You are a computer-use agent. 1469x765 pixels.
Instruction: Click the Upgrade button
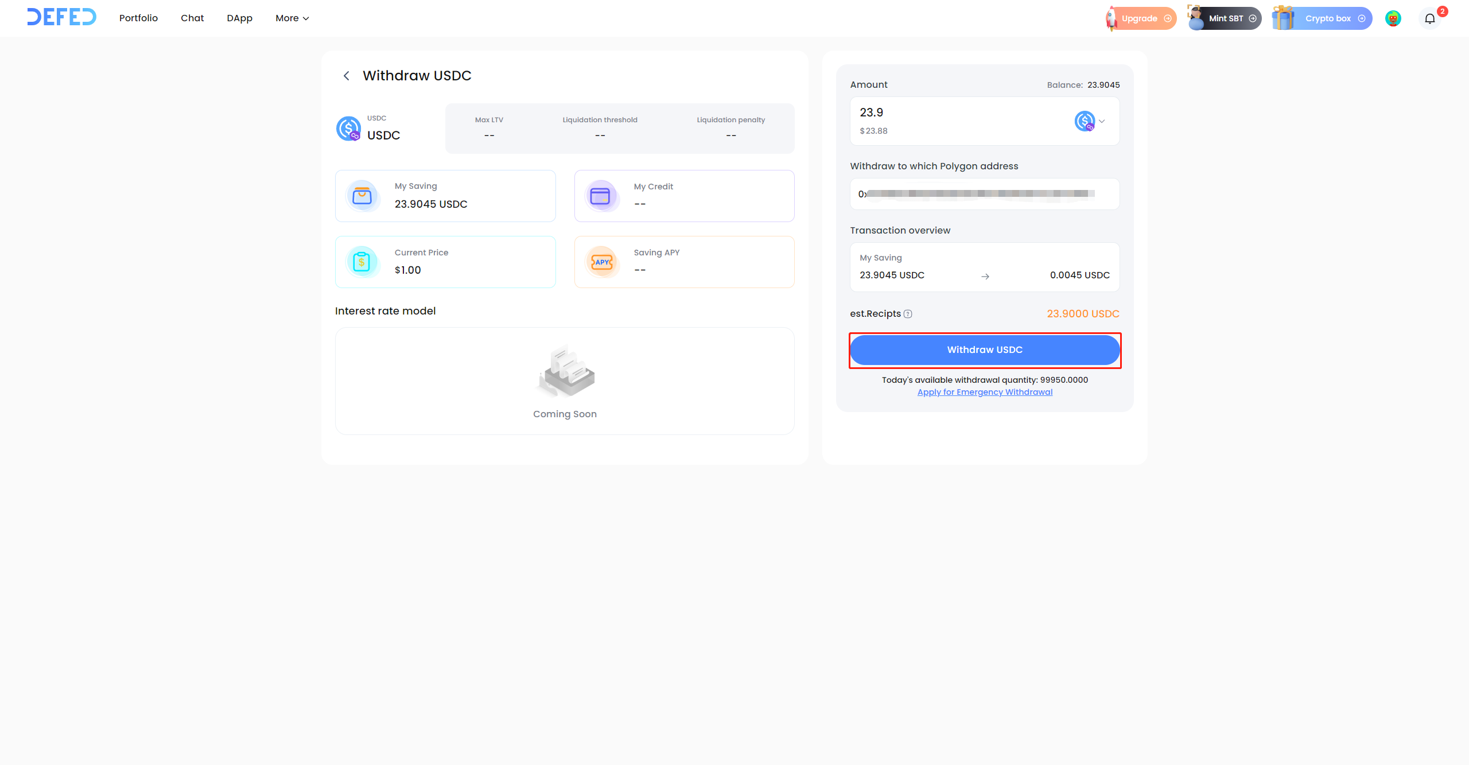(1142, 18)
